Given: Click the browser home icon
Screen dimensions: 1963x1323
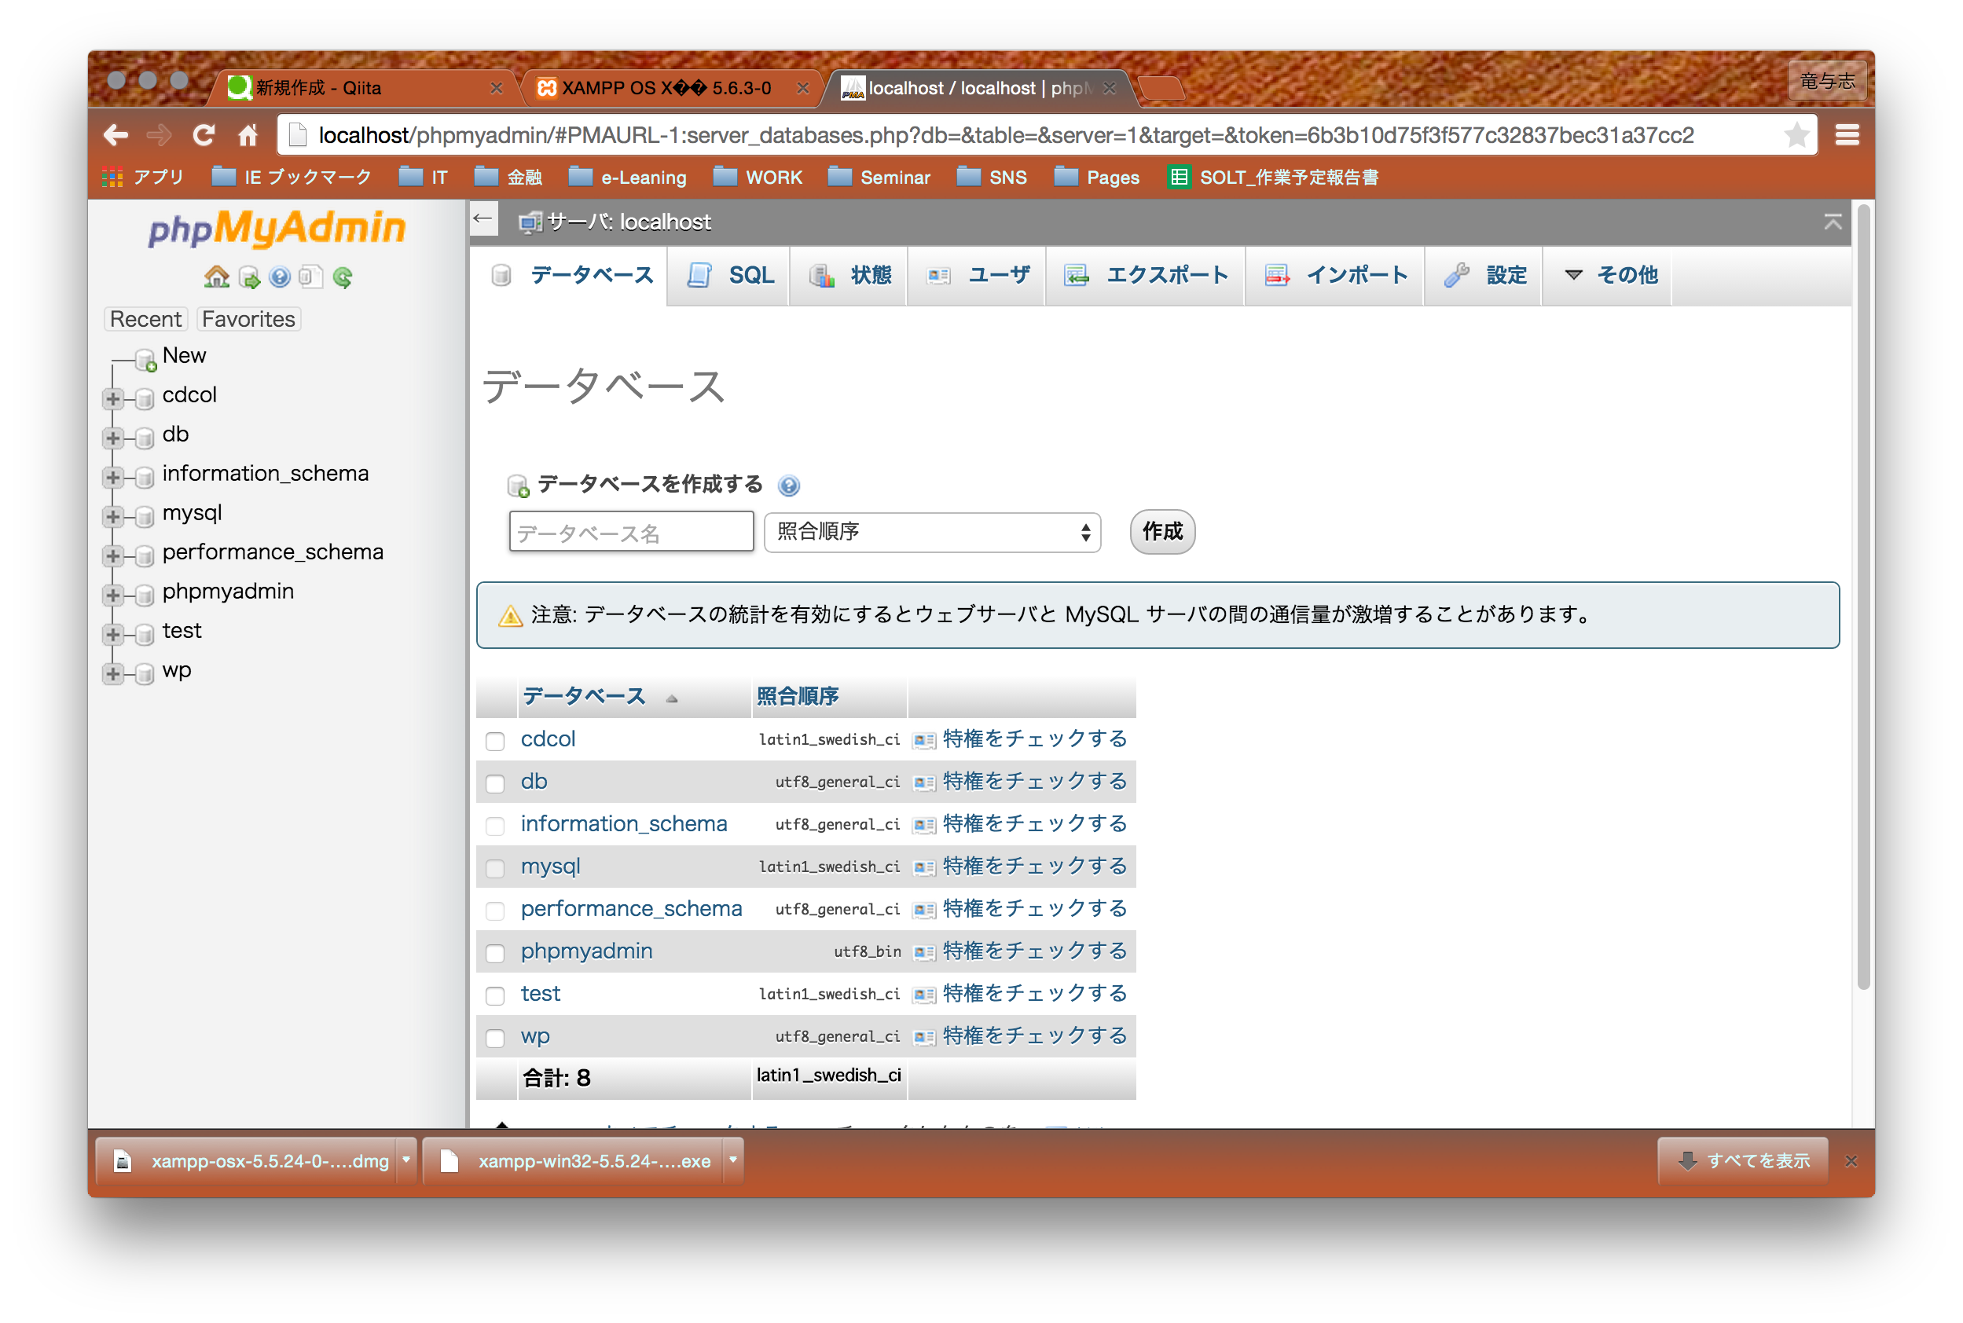Looking at the screenshot, I should [x=248, y=135].
